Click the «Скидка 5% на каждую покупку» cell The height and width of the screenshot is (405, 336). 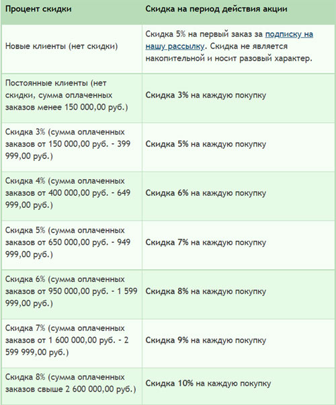coord(239,147)
